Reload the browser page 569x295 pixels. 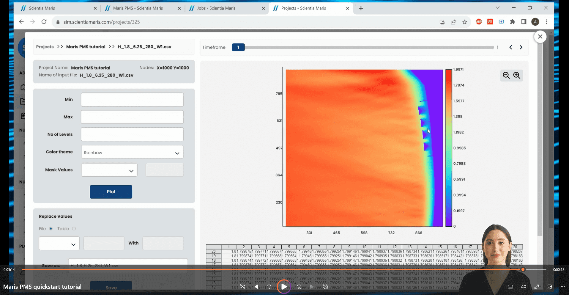coord(44,22)
